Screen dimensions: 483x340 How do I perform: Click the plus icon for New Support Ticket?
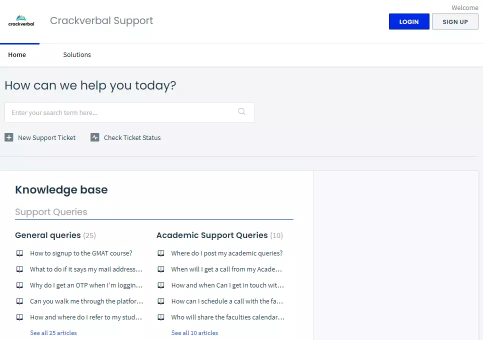[9, 137]
